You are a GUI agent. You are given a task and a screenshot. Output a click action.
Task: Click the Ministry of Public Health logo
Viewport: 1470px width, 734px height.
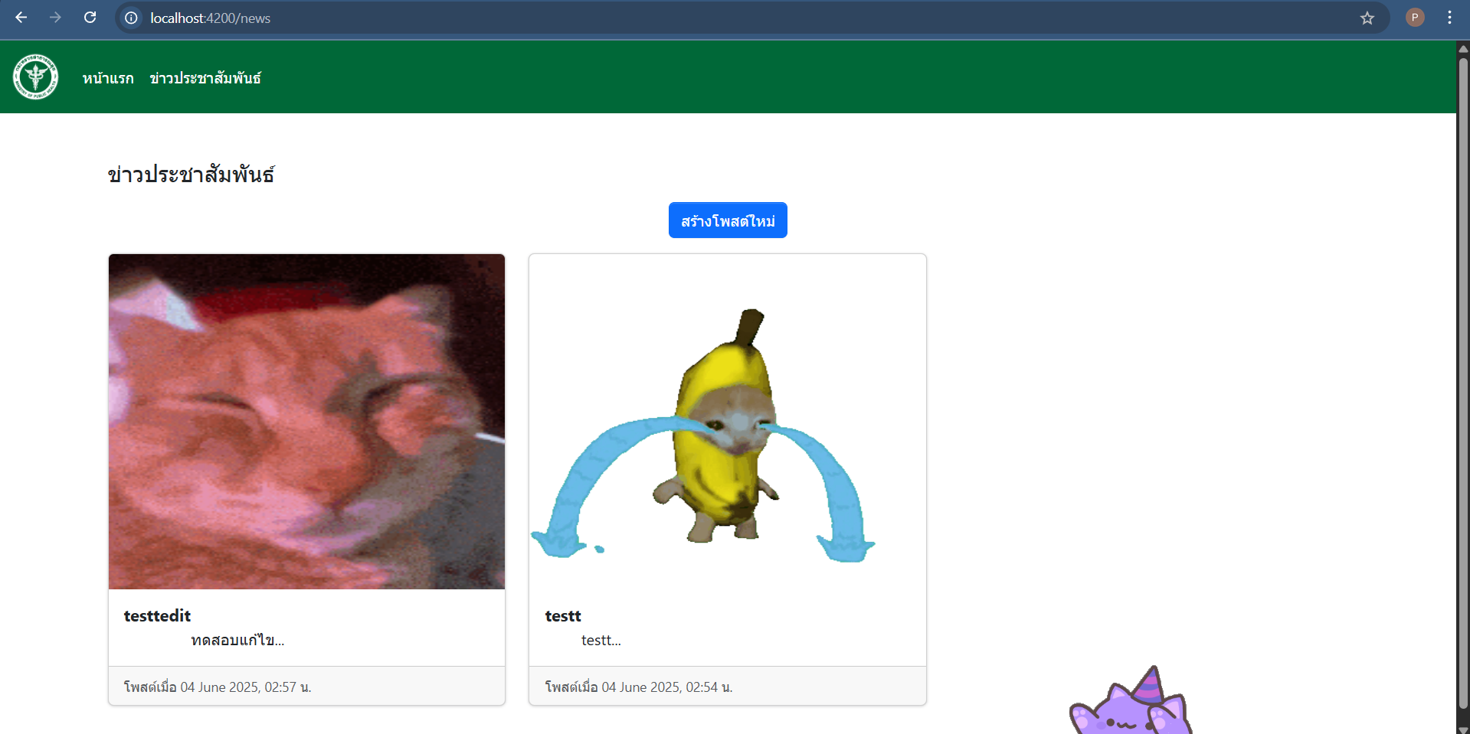[35, 77]
